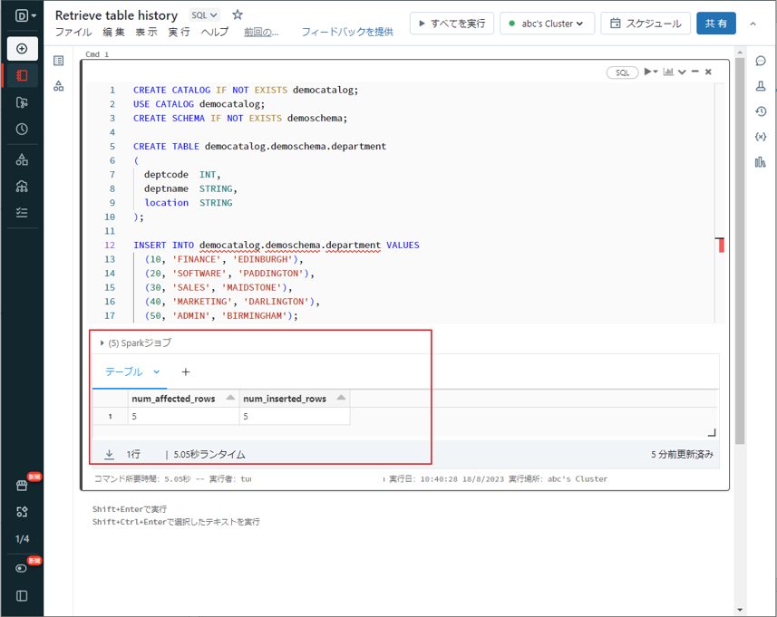Open the variable explorer {x} icon

(x=760, y=137)
